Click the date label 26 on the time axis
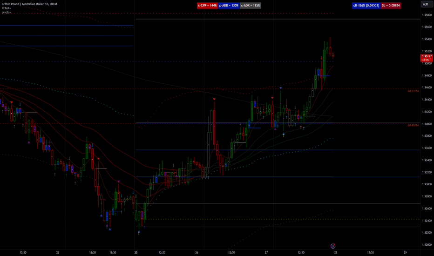434x256 pixels. [197, 252]
